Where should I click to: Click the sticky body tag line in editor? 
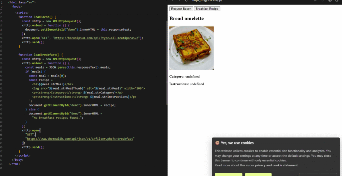[x=17, y=6]
